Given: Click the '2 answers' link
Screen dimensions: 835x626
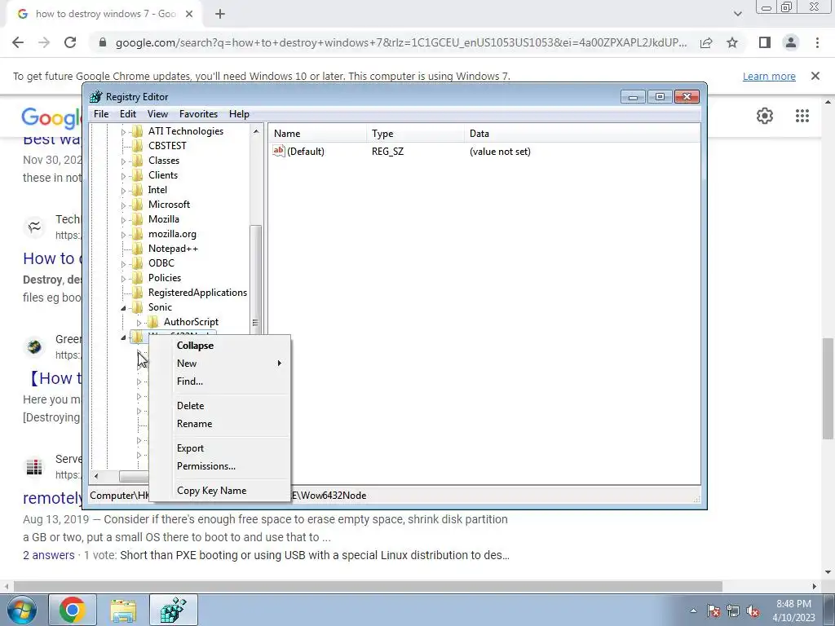Looking at the screenshot, I should tap(48, 555).
